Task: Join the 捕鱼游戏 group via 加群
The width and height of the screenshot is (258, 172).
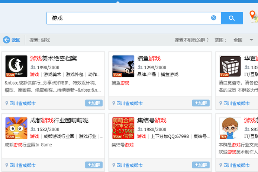Action: pyautogui.click(x=201, y=103)
